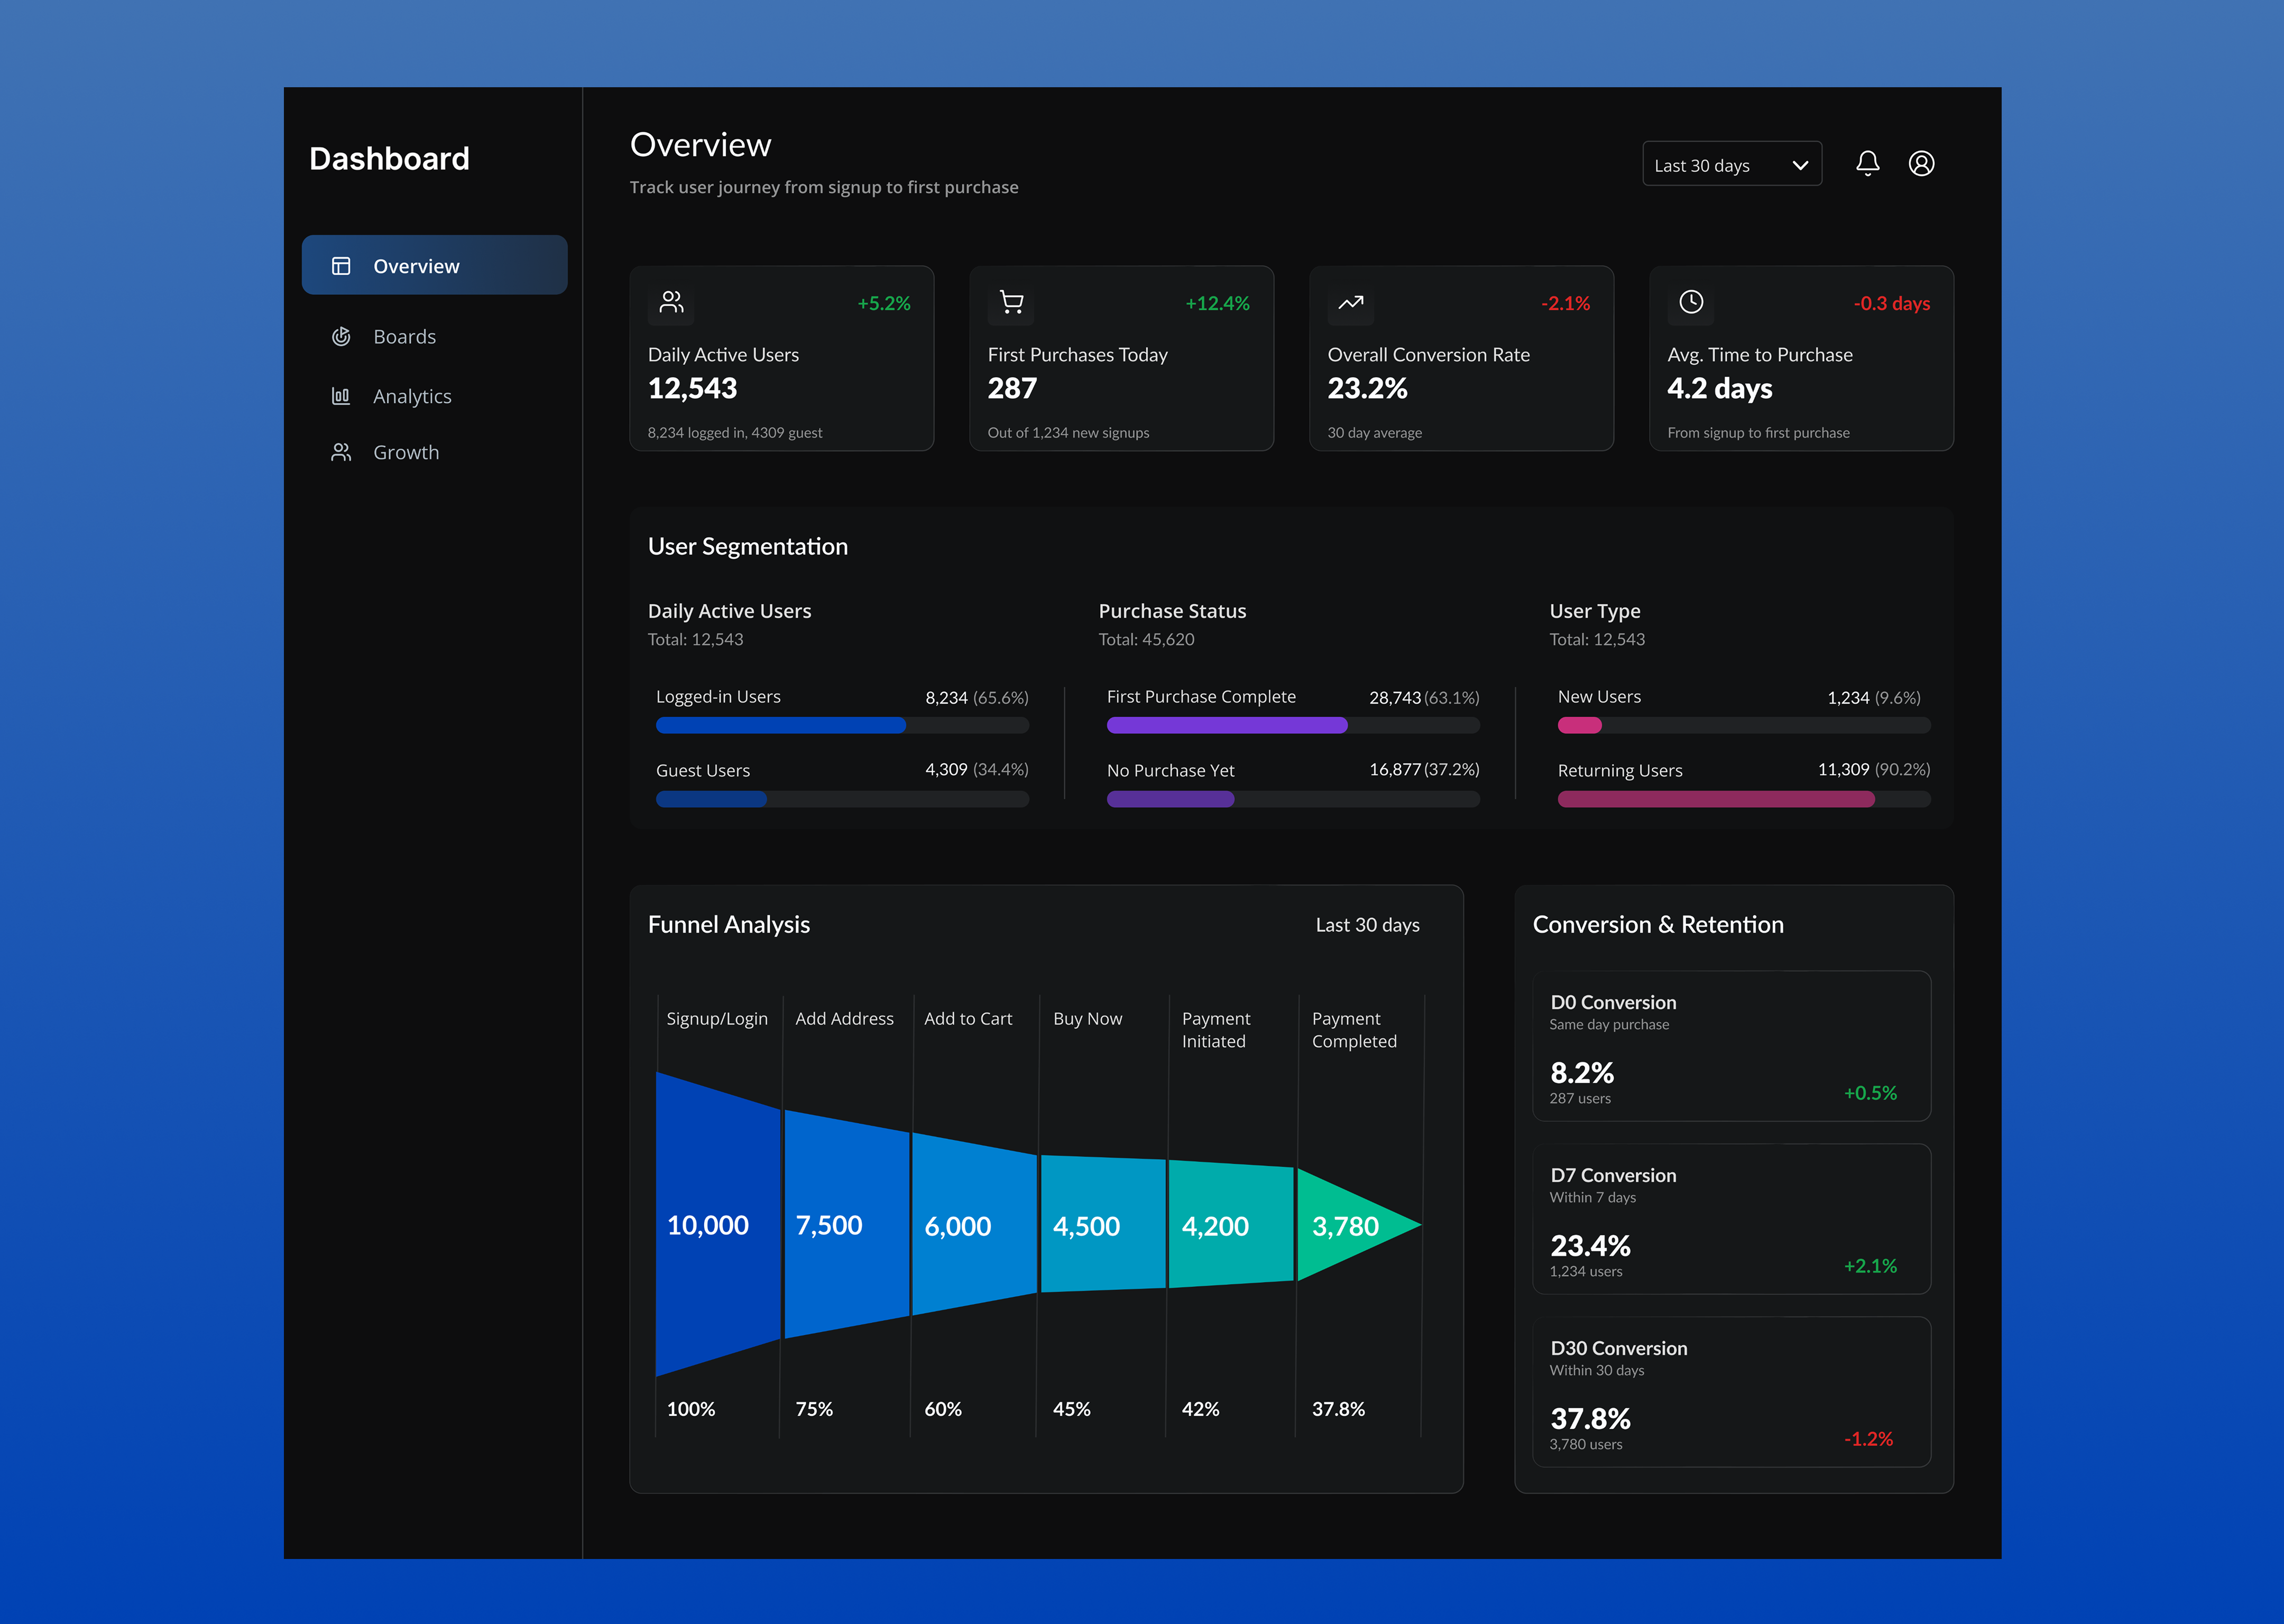
Task: Click the Boards sidebar icon
Action: [341, 336]
